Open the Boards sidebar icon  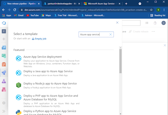[4, 56]
